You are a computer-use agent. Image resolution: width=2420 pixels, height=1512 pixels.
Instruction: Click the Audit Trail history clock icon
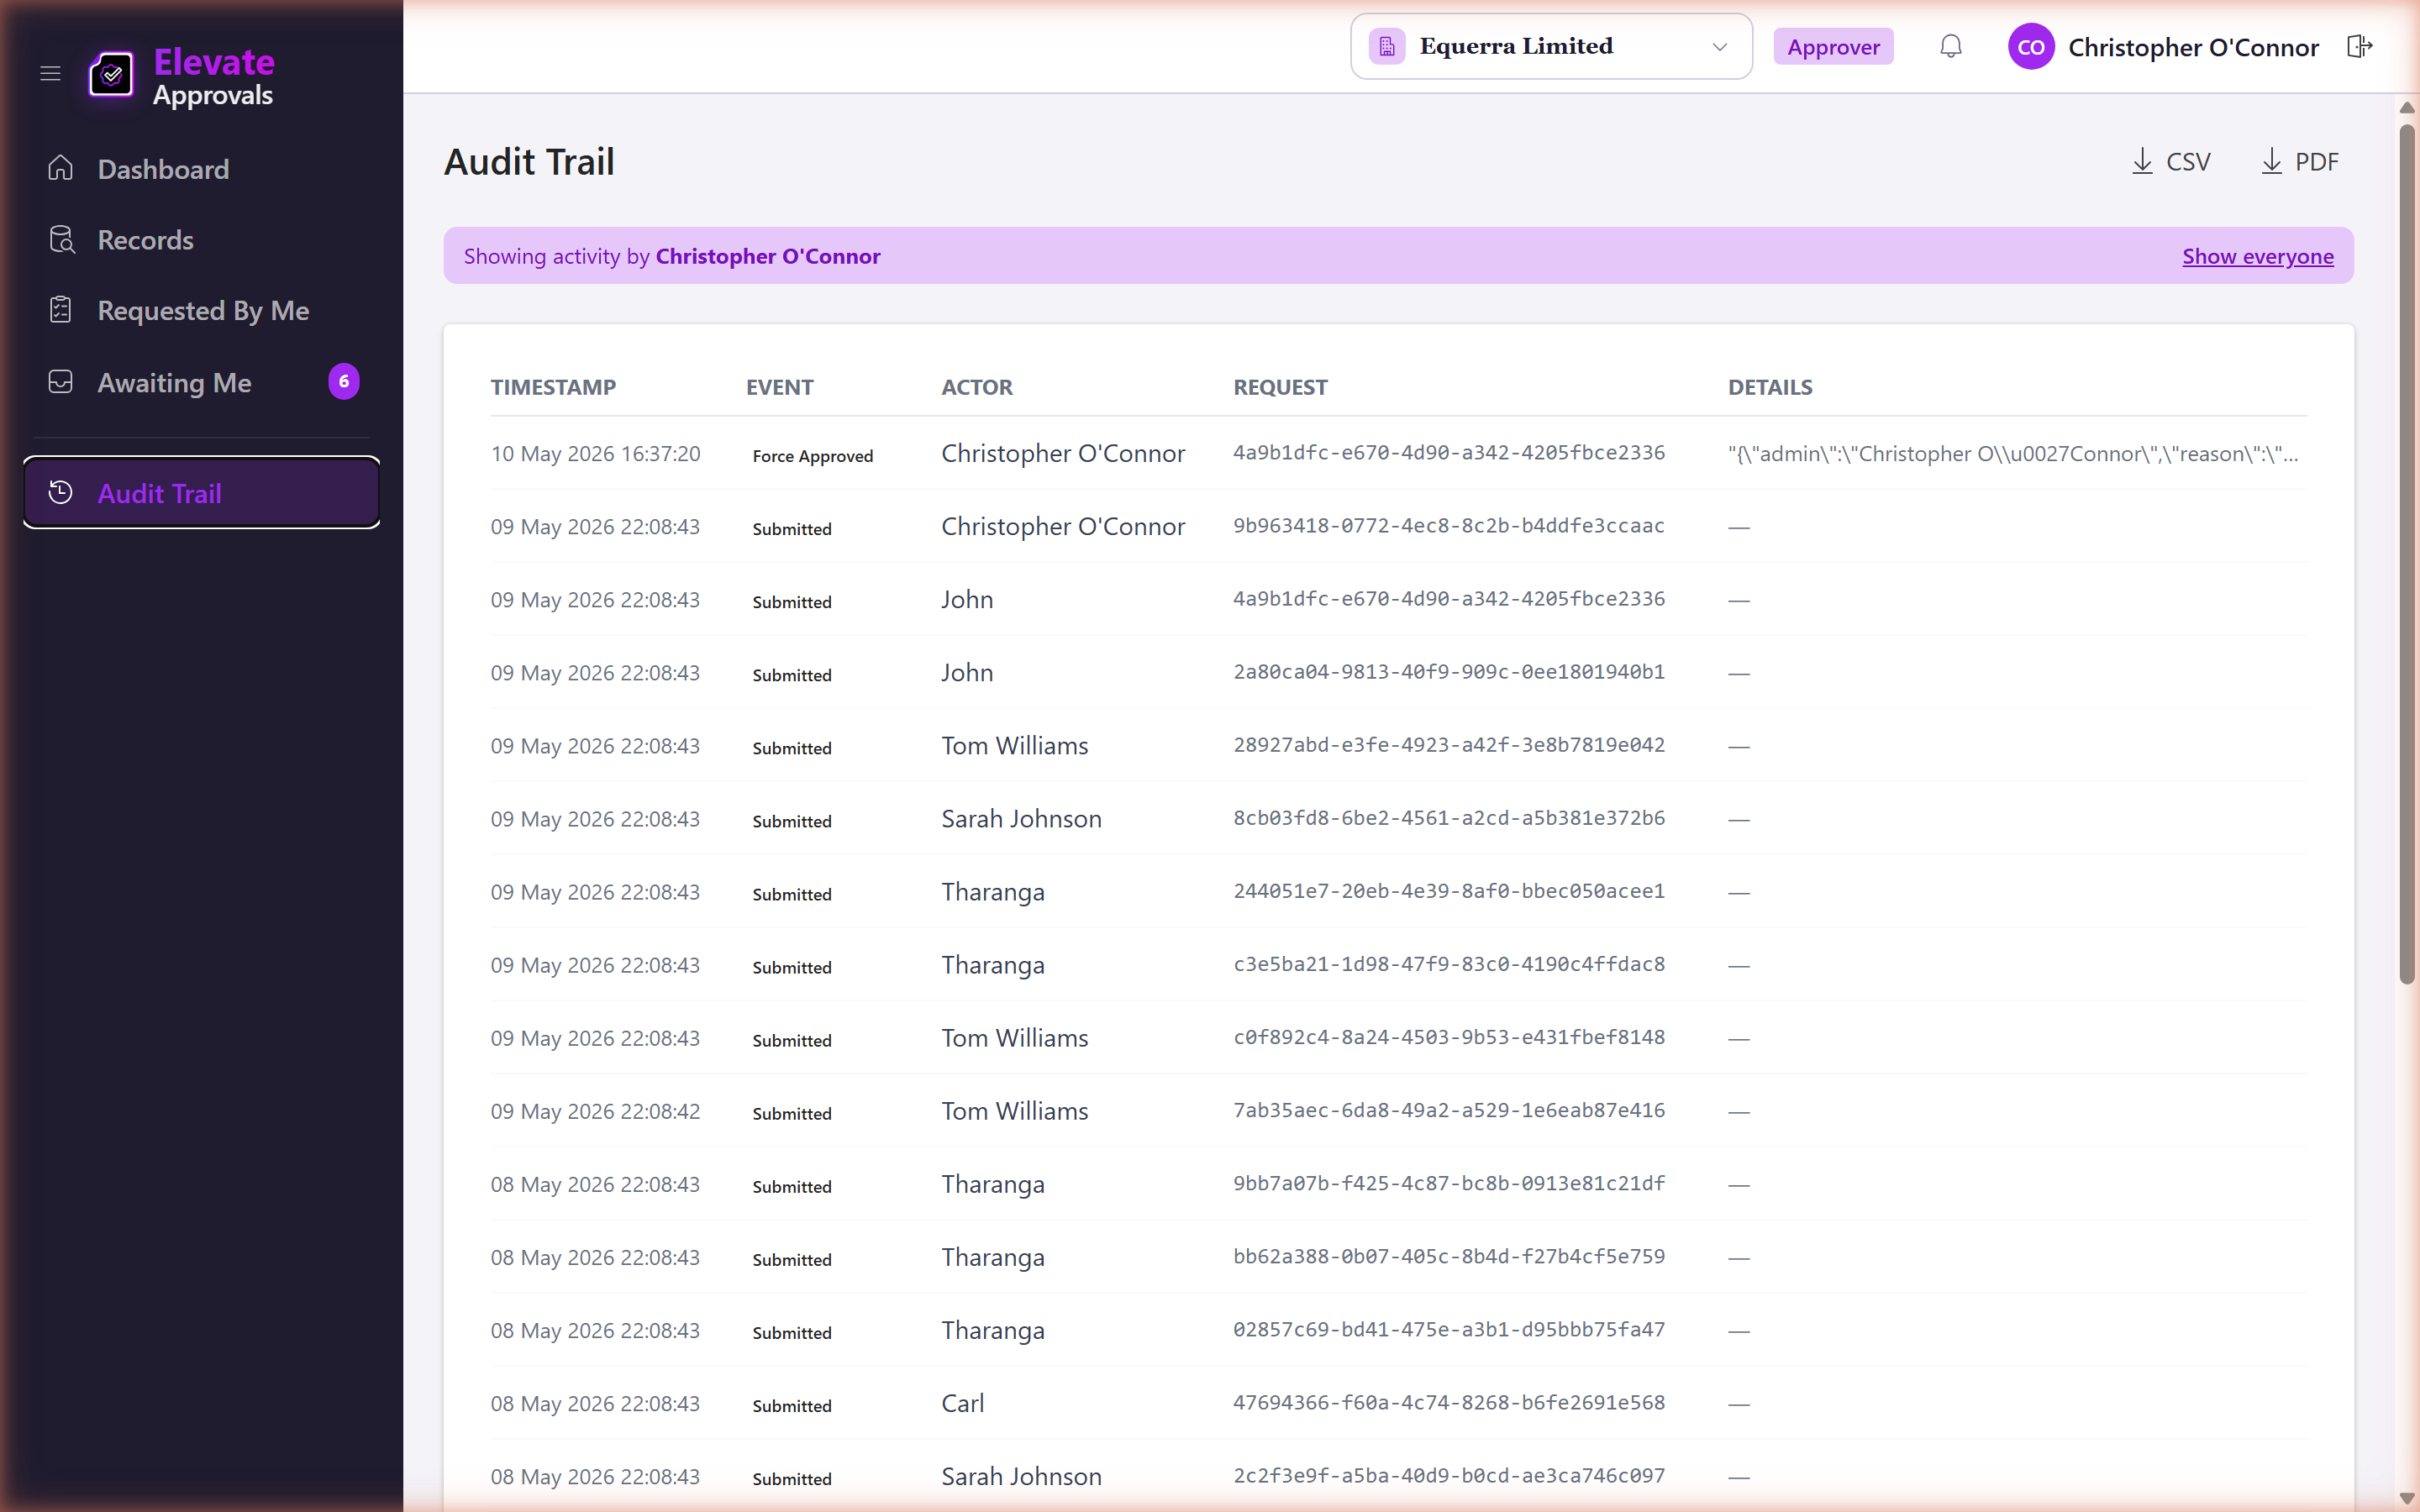(x=61, y=492)
